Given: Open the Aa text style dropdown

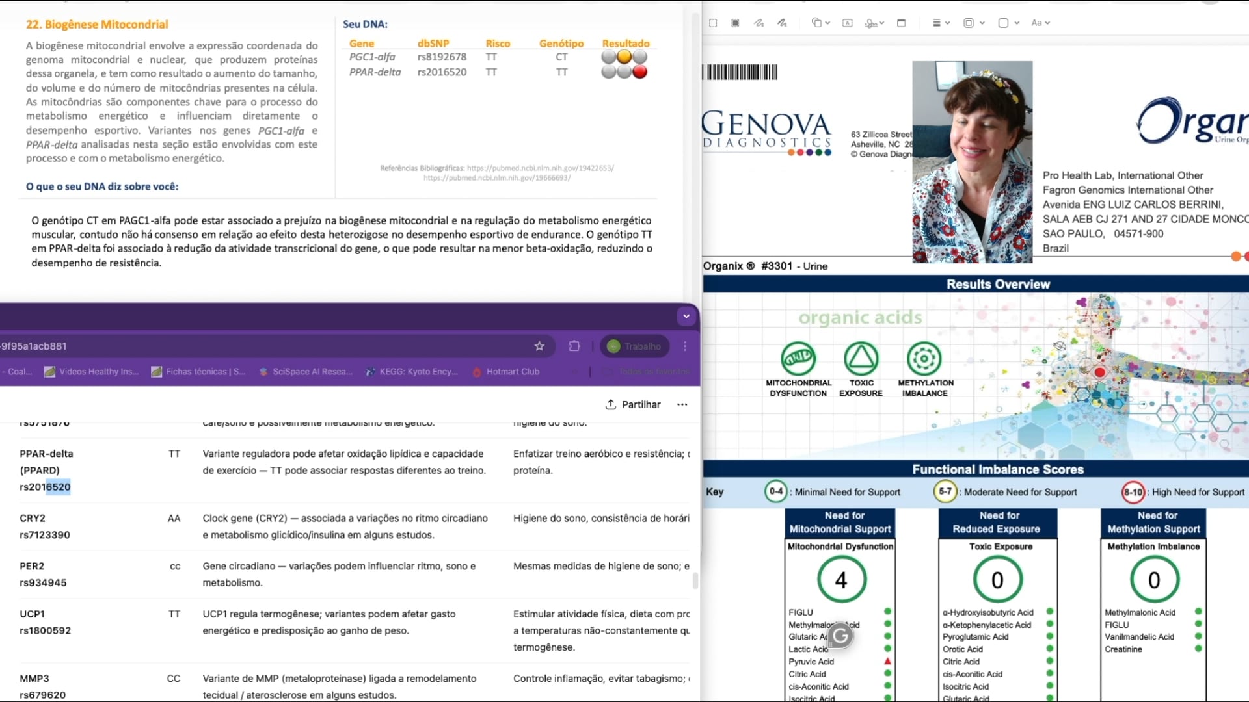Looking at the screenshot, I should [1041, 23].
